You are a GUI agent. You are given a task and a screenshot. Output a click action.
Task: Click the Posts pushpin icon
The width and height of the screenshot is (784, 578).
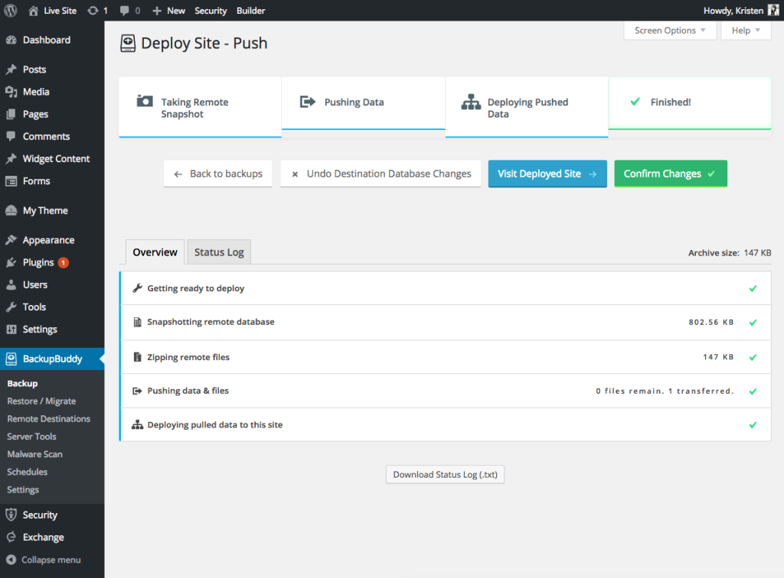pyautogui.click(x=11, y=70)
